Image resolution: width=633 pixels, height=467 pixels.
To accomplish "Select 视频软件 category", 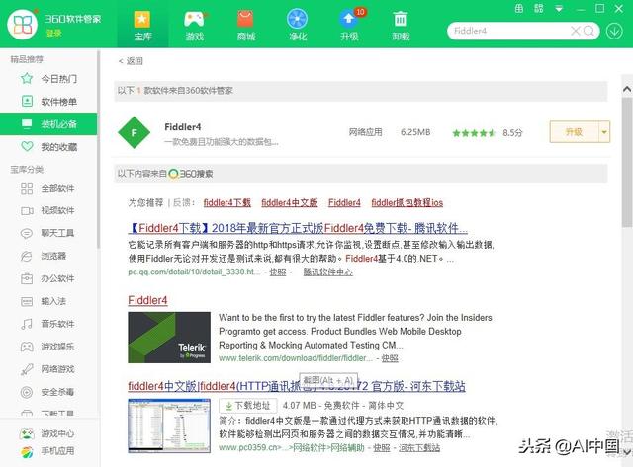I will click(48, 210).
